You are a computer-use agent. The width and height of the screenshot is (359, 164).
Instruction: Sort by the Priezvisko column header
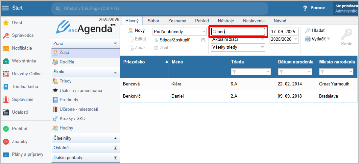[x=144, y=67]
